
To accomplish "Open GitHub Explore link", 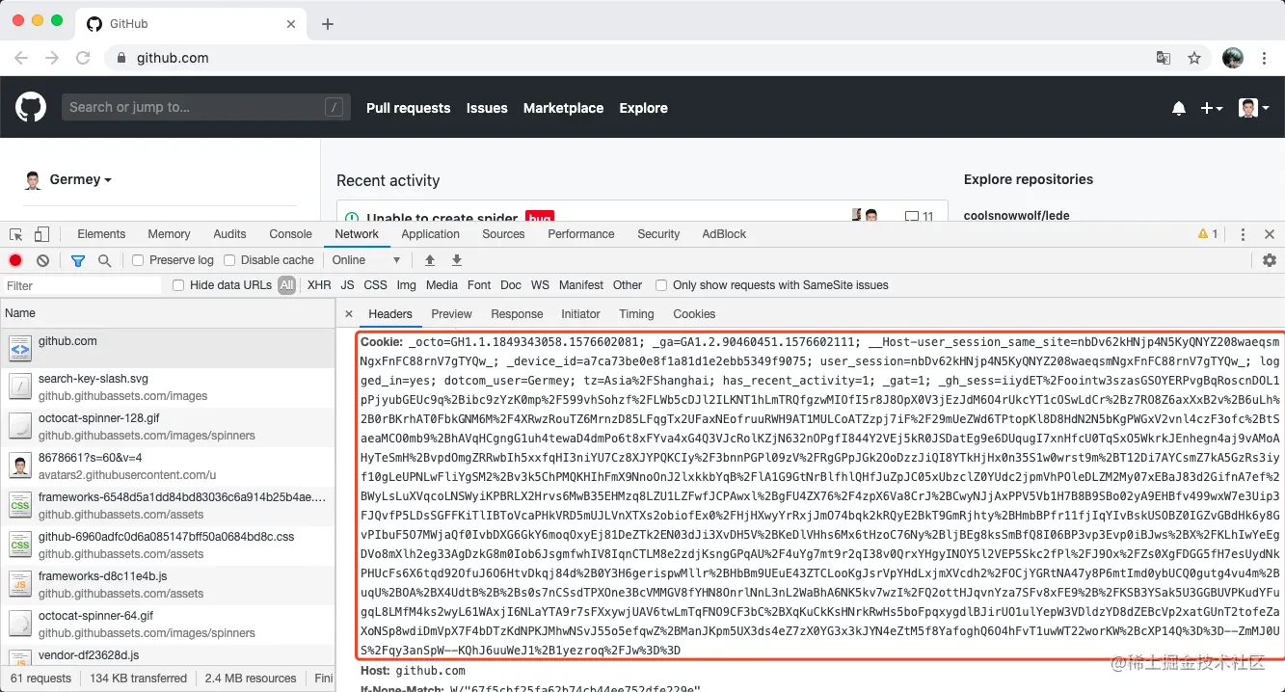I will [643, 108].
